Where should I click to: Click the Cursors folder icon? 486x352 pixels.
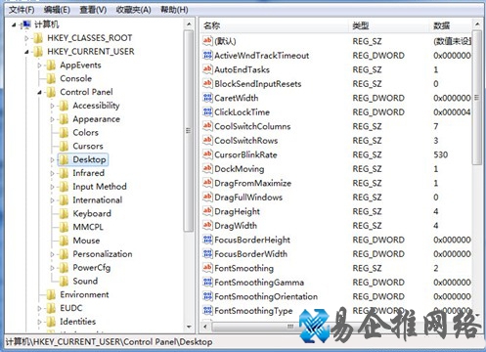64,146
